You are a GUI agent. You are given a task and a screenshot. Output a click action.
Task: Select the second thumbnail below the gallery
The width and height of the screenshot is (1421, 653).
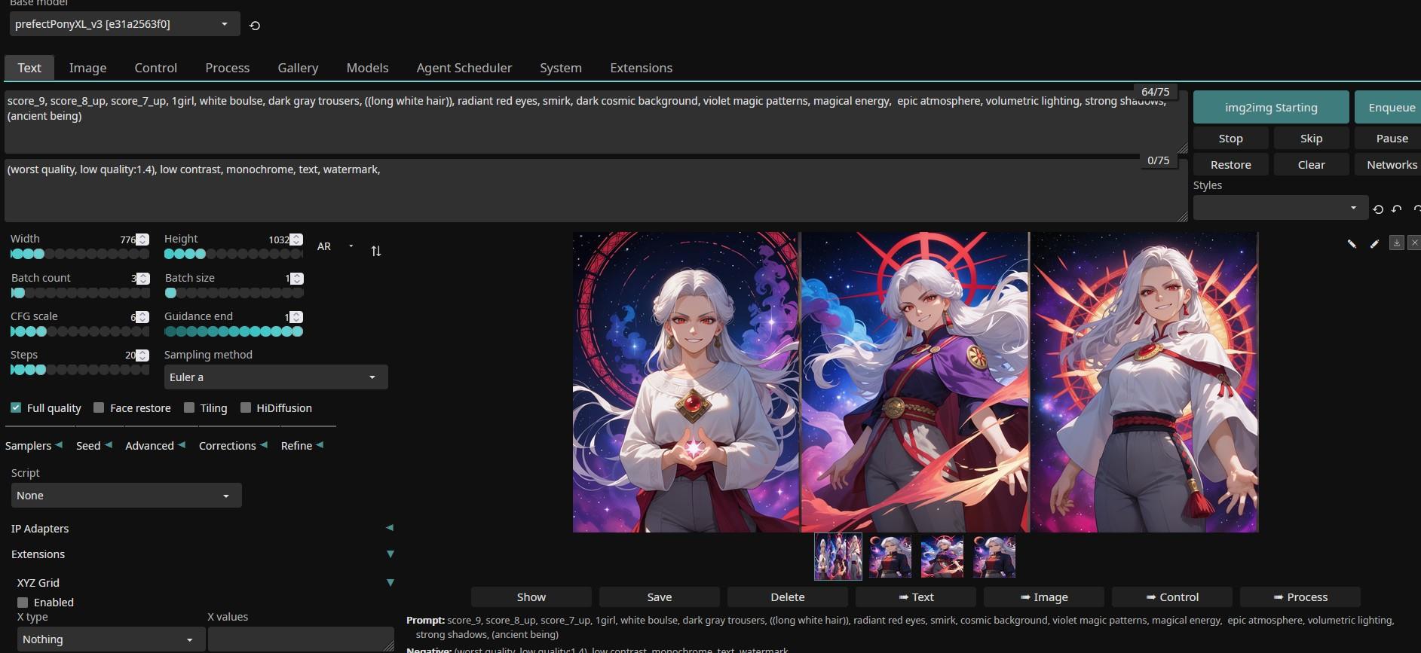890,557
